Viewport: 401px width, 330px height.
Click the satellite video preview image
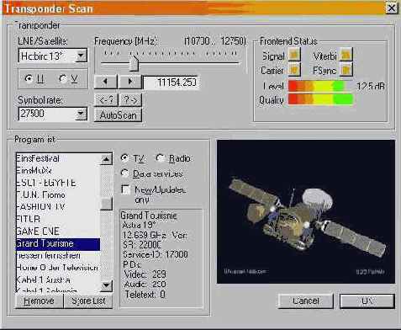tap(306, 211)
